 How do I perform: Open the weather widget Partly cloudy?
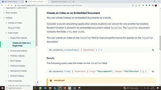pyautogui.click(x=131, y=88)
